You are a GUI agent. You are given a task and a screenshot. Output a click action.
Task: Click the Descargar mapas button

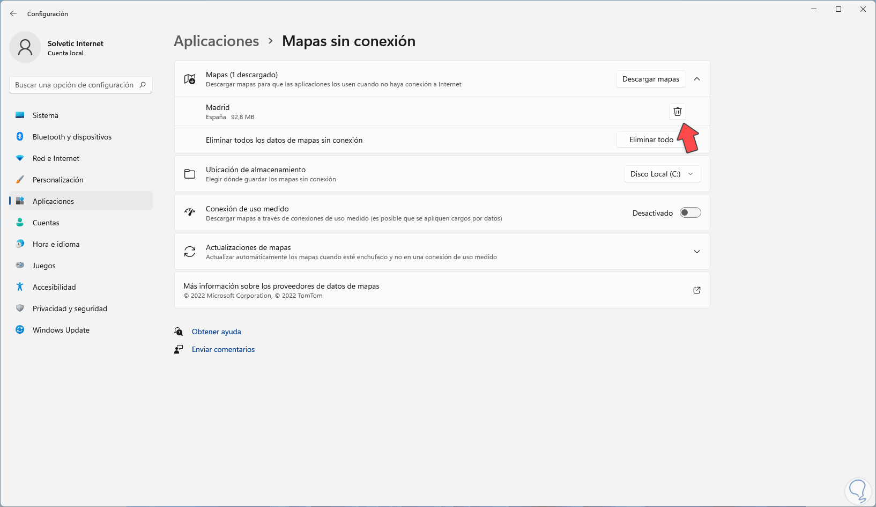(x=650, y=79)
